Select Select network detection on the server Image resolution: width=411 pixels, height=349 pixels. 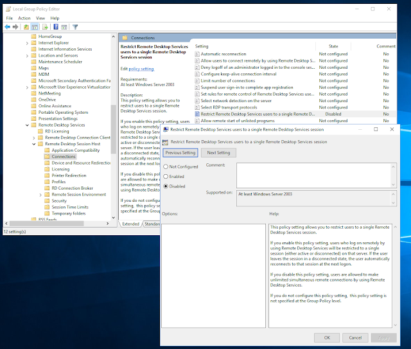click(236, 101)
